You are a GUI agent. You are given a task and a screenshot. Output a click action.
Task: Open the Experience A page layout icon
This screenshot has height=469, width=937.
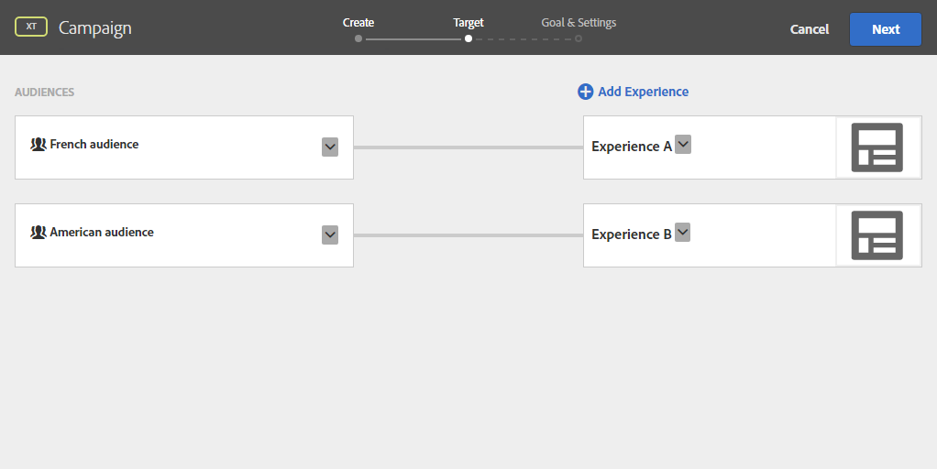877,147
